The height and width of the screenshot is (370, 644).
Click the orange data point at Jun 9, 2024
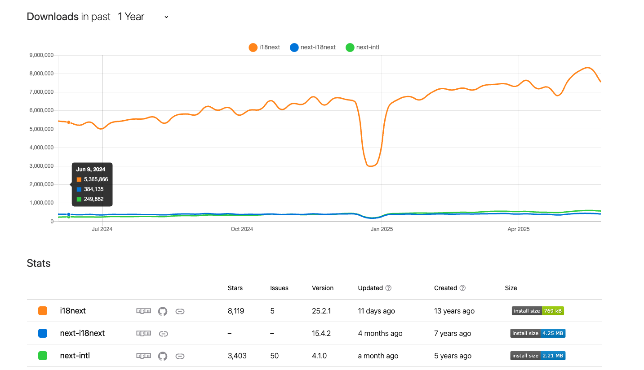(68, 122)
